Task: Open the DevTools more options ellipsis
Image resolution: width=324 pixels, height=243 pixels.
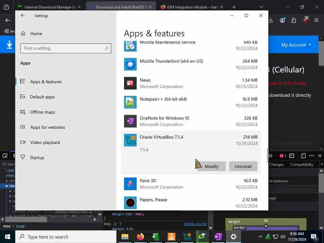Action: 312,156
